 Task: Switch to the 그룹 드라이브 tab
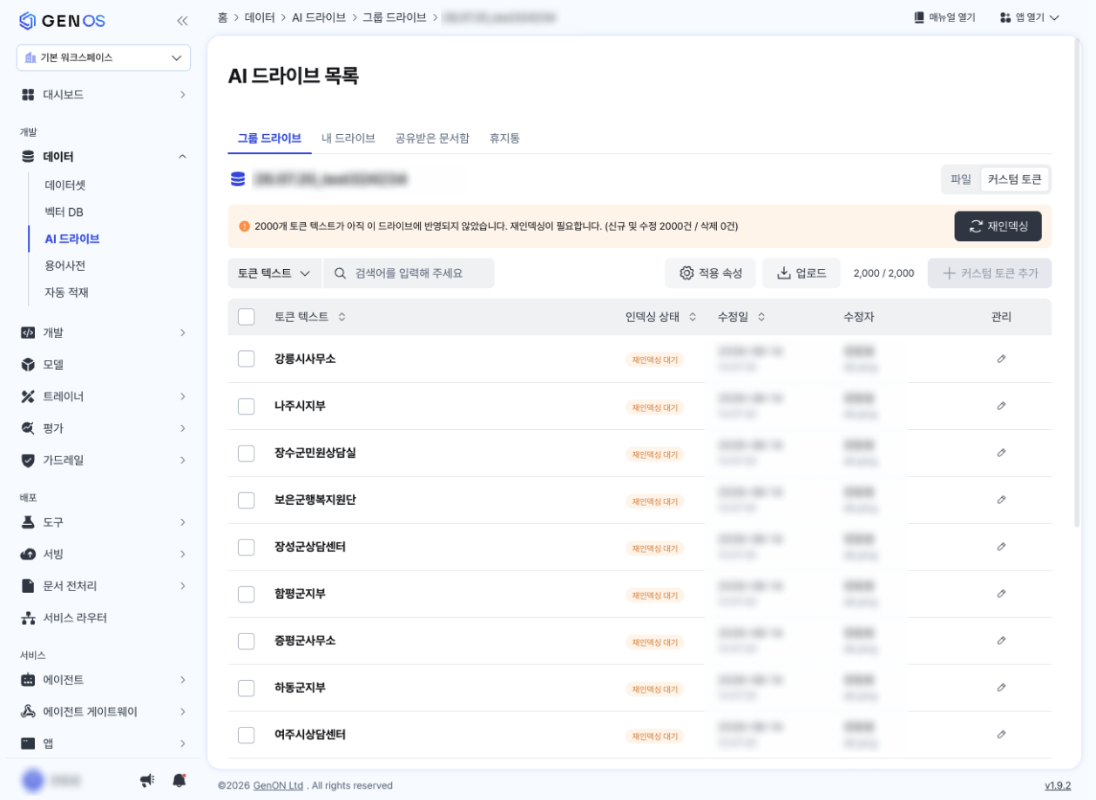tap(269, 138)
